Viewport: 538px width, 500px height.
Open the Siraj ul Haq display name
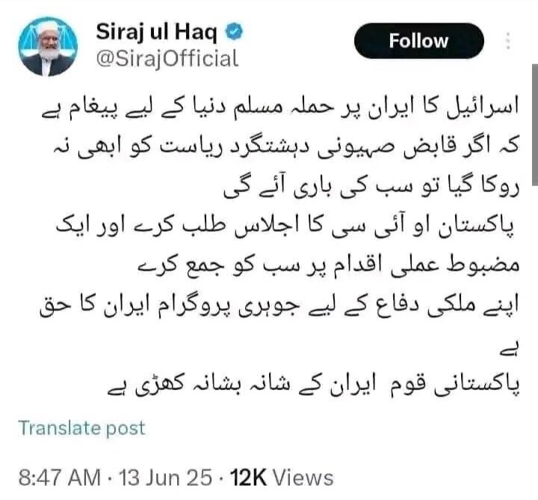coord(156,32)
